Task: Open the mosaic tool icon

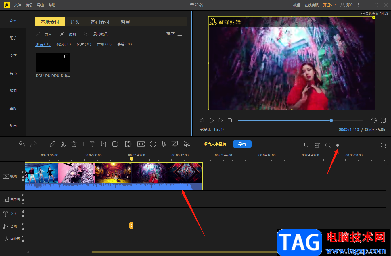Action: tap(128, 144)
